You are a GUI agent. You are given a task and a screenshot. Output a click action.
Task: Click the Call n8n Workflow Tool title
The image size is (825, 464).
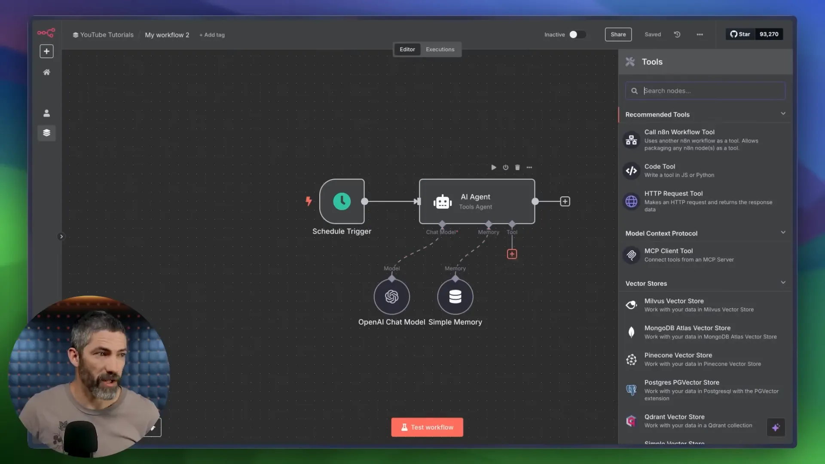pos(679,132)
